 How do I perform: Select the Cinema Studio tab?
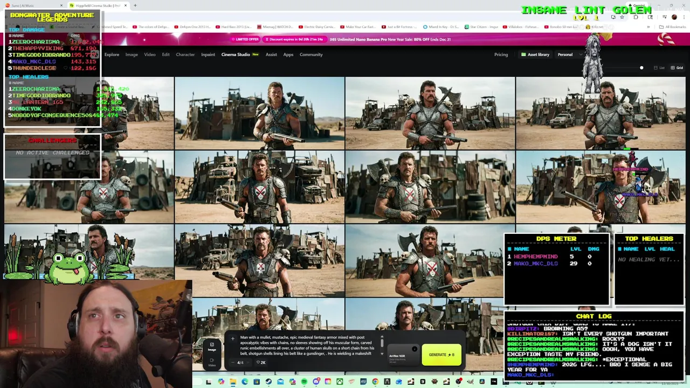(x=240, y=54)
